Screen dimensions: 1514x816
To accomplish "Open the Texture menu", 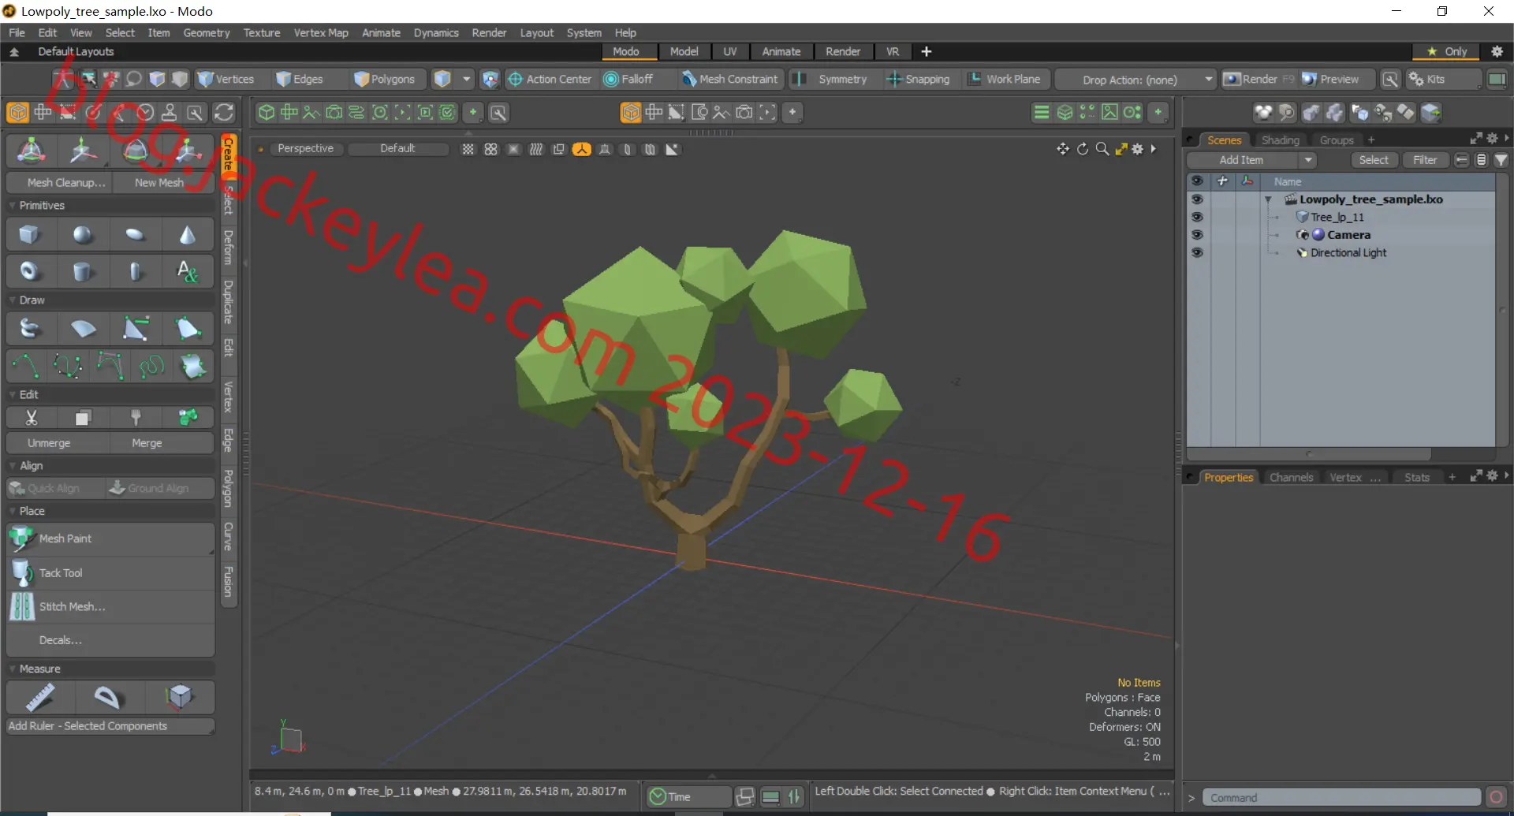I will pos(262,33).
